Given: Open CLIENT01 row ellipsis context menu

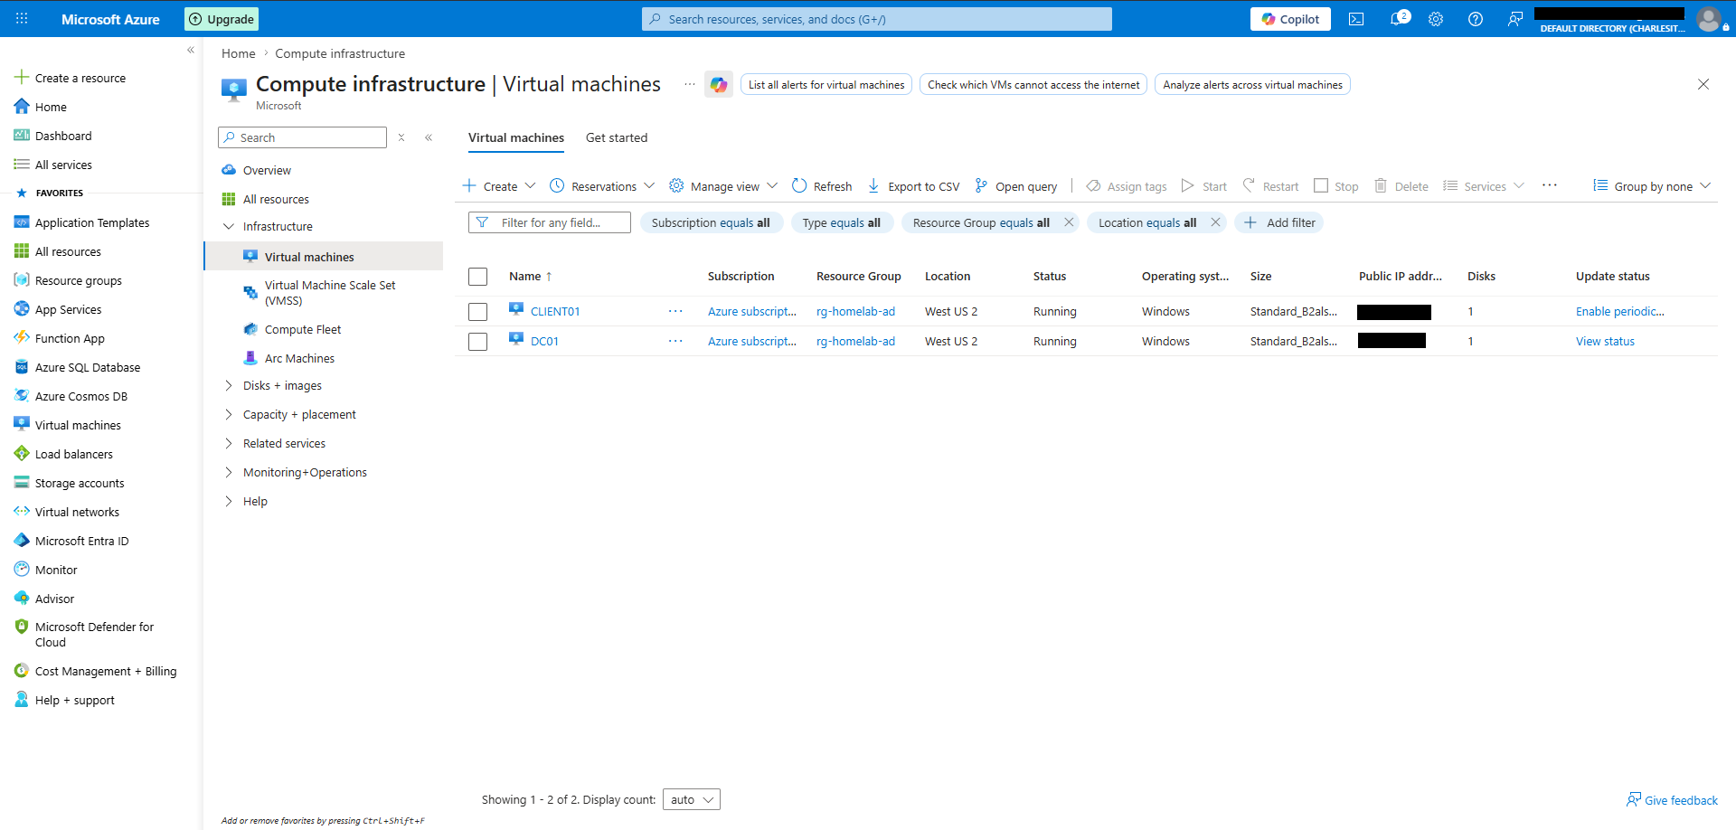Looking at the screenshot, I should (x=675, y=311).
